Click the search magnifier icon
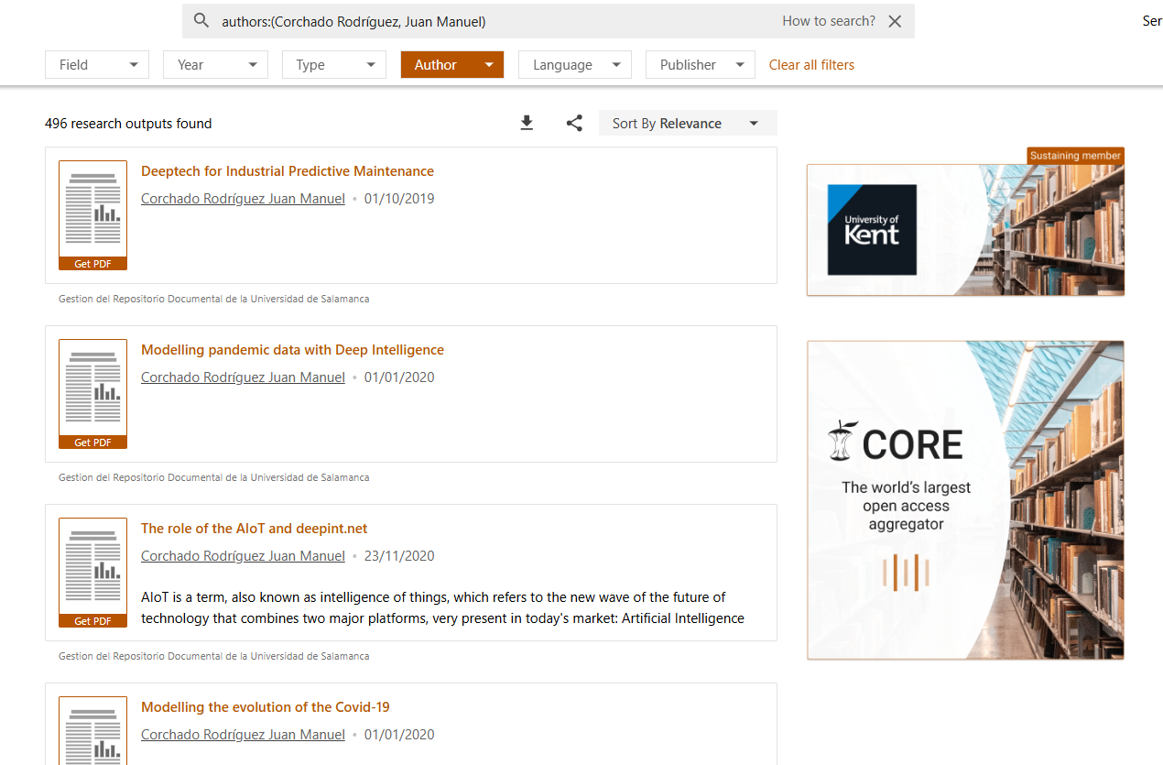The width and height of the screenshot is (1163, 765). [201, 21]
